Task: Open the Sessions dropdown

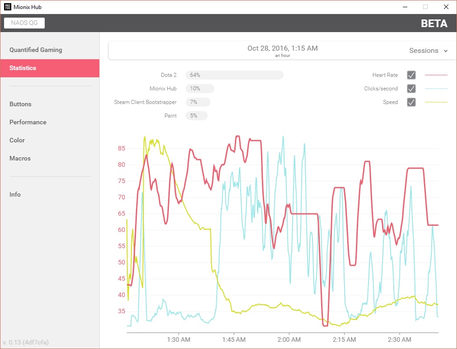Action: (428, 51)
